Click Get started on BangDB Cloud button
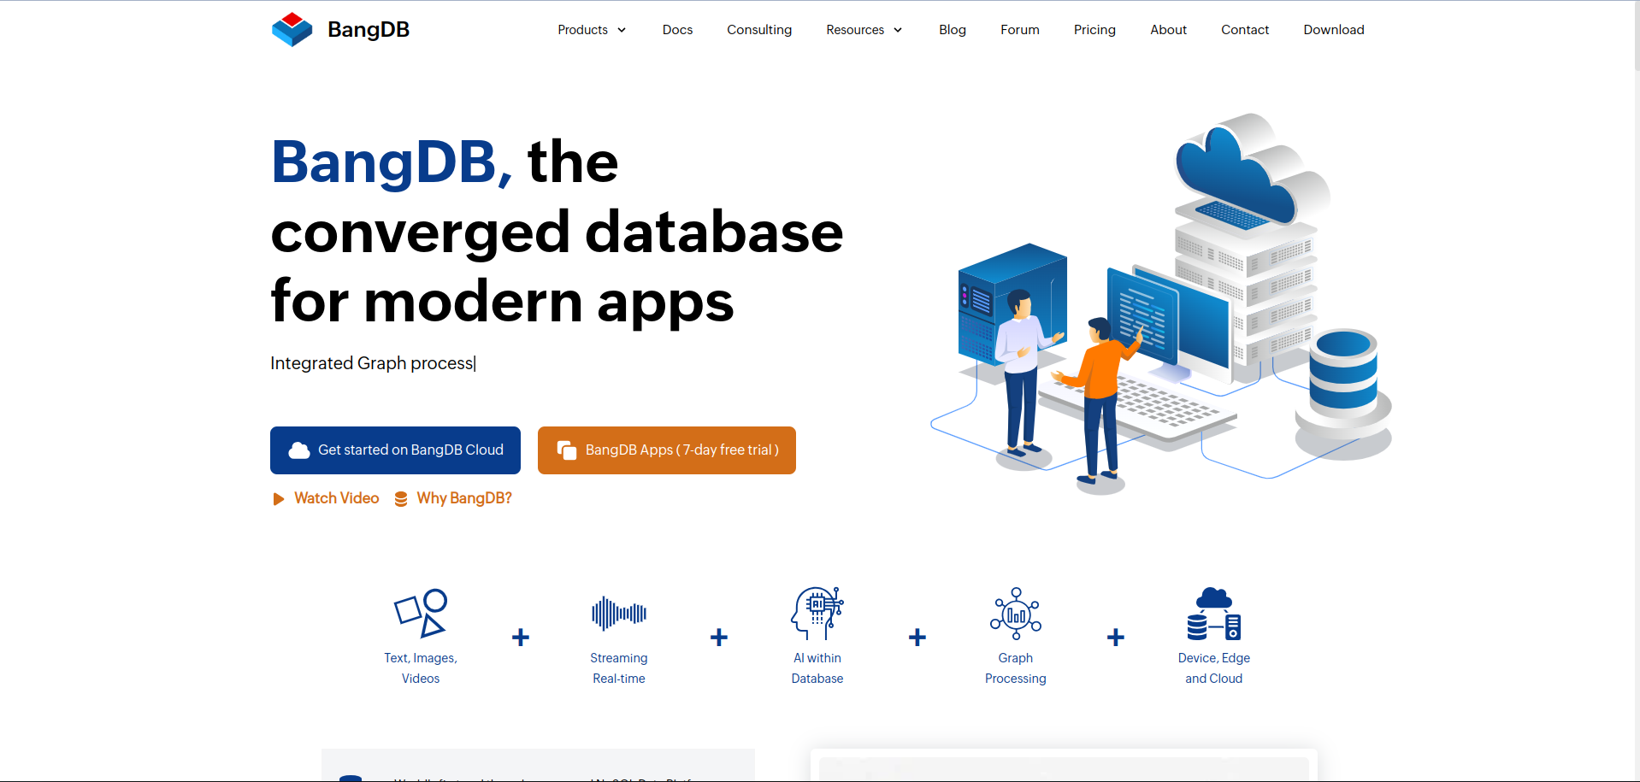This screenshot has width=1640, height=782. [395, 450]
